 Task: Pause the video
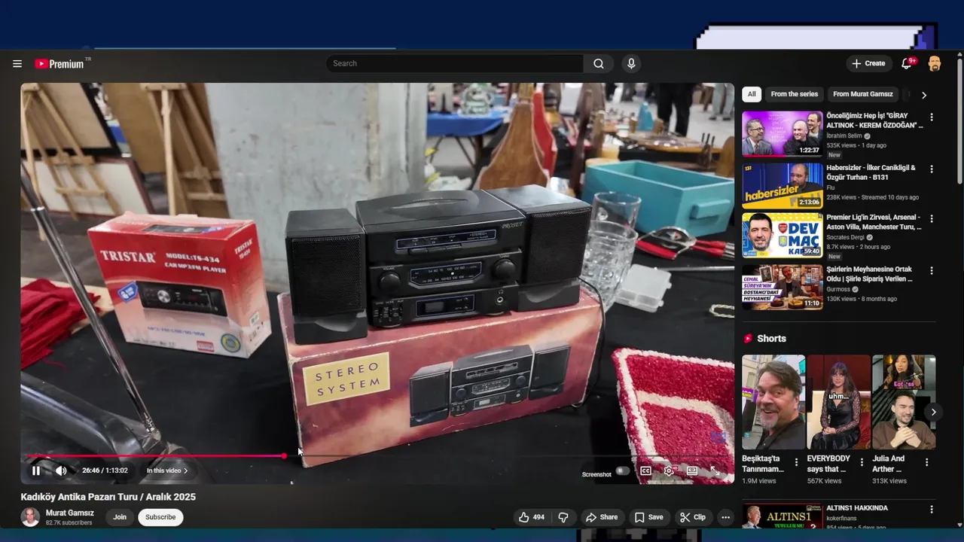(x=36, y=470)
